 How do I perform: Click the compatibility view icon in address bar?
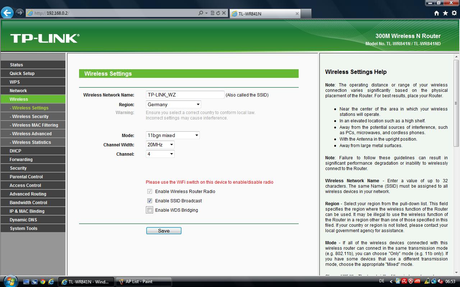pos(212,13)
